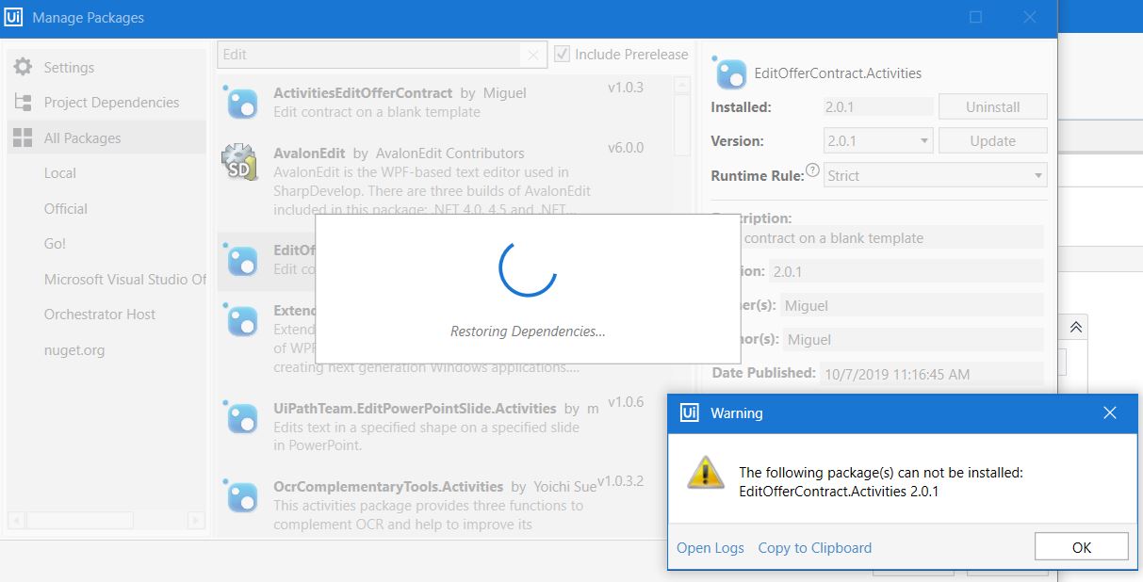Image resolution: width=1143 pixels, height=582 pixels.
Task: Click the Update button
Action: 992,140
